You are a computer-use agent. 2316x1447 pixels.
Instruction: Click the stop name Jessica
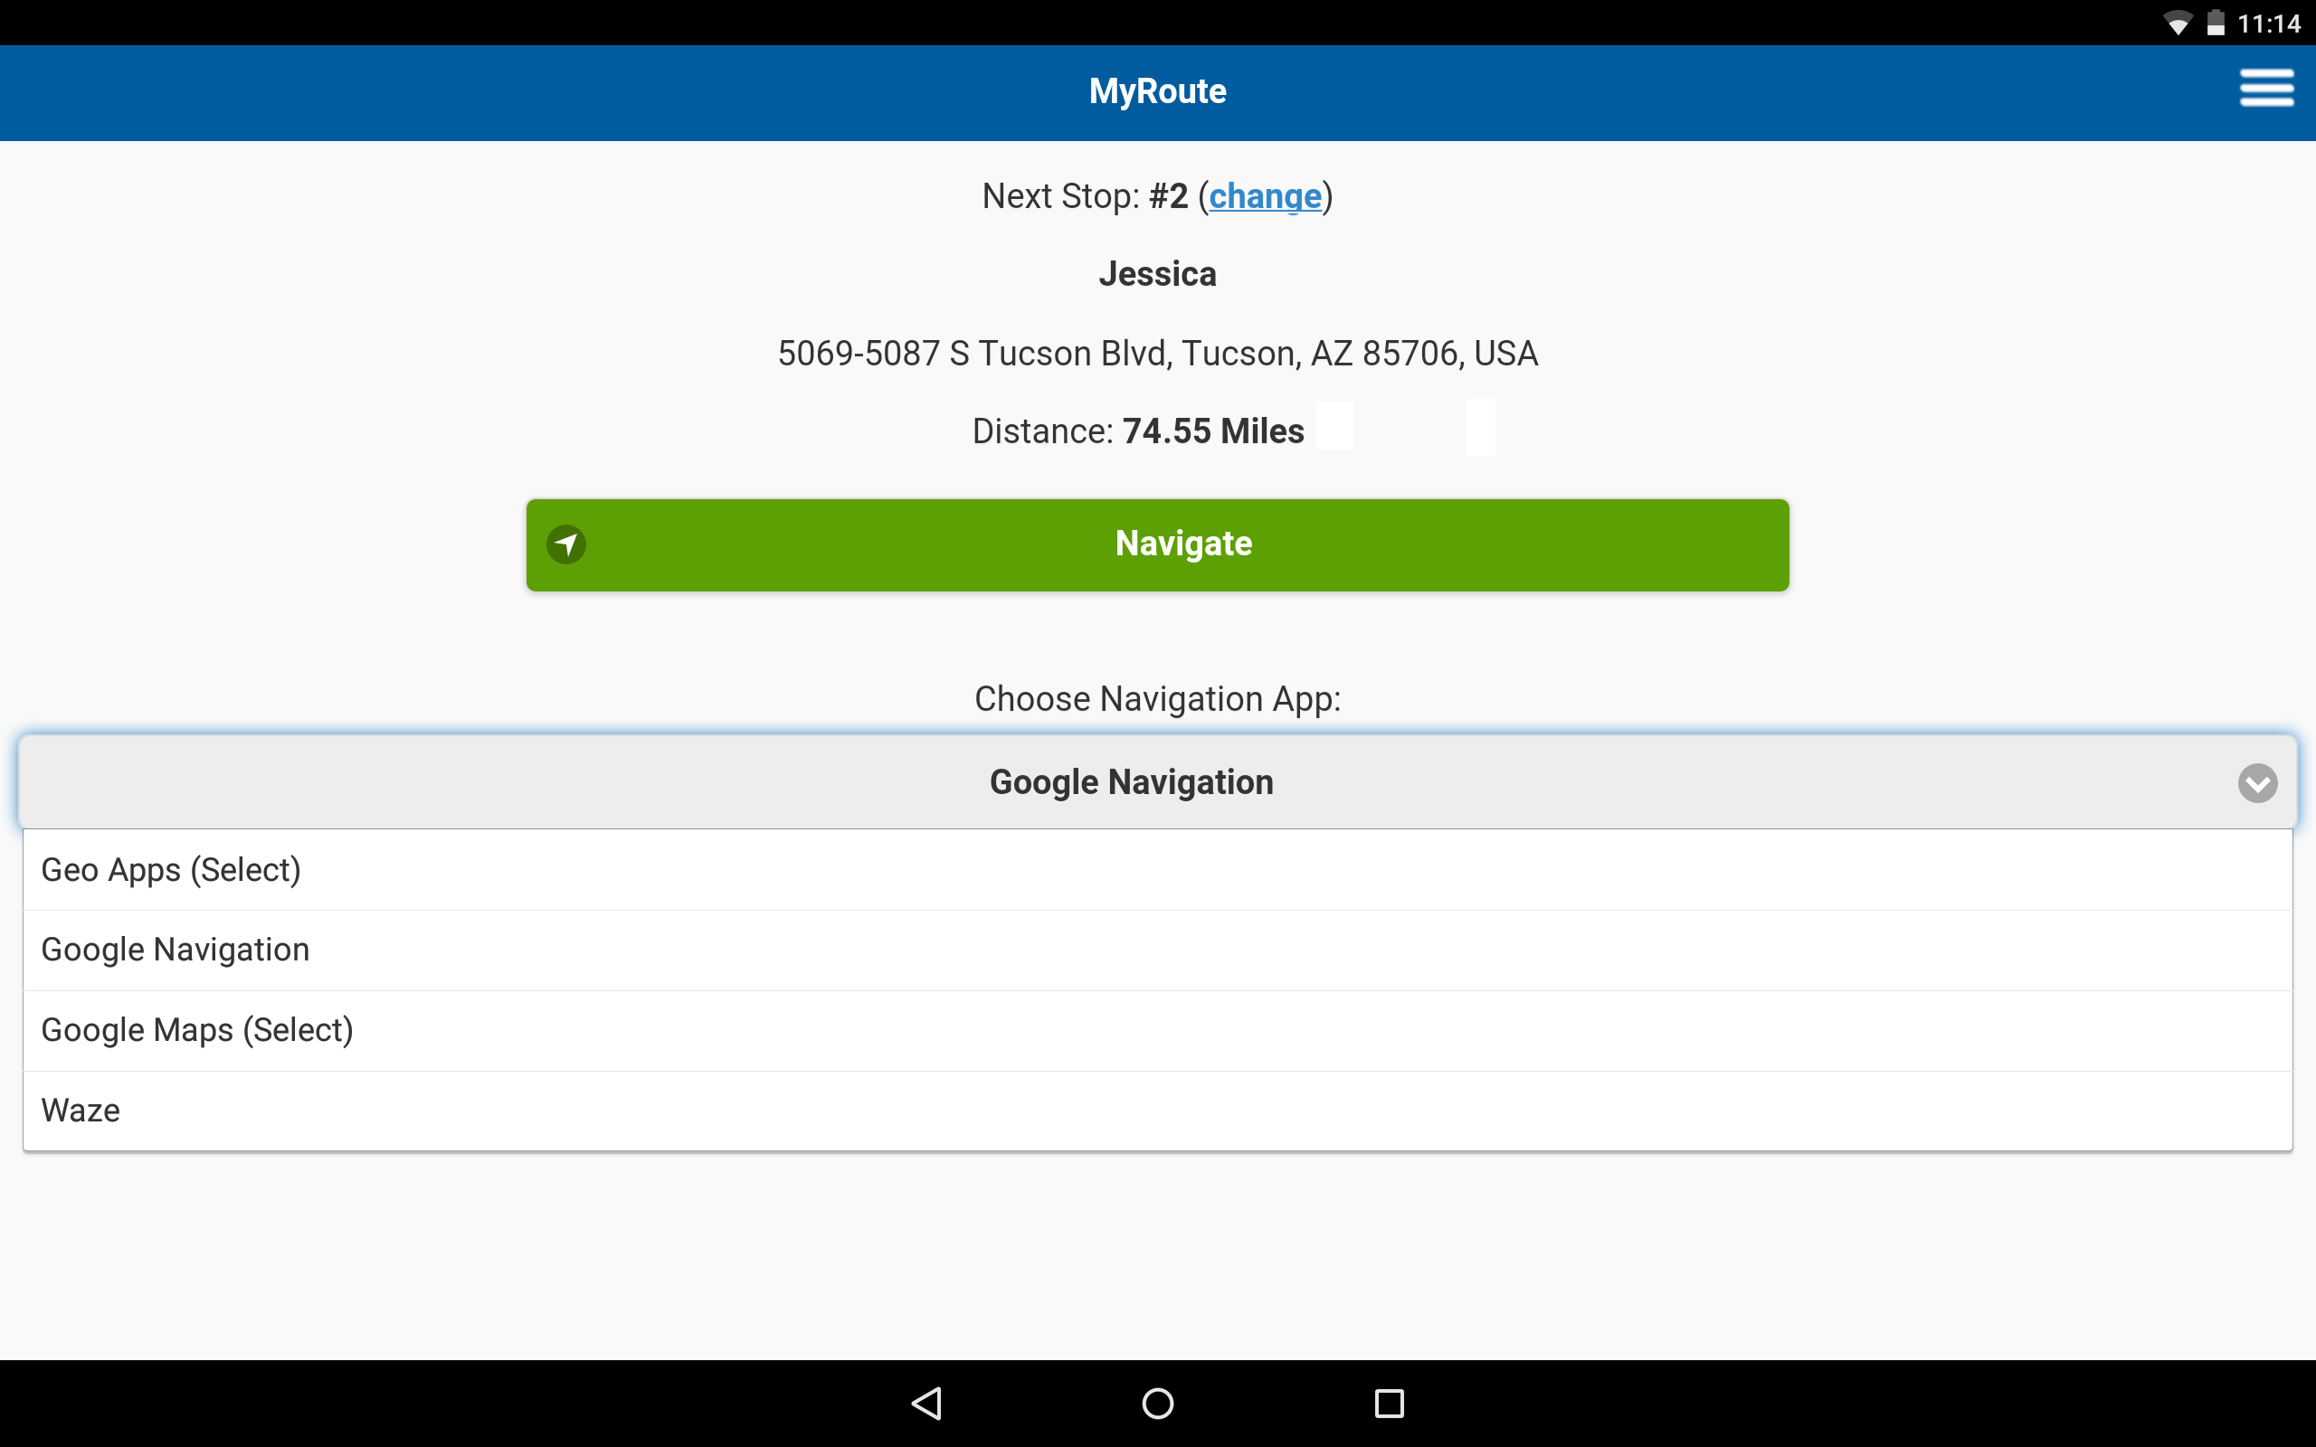coord(1157,275)
